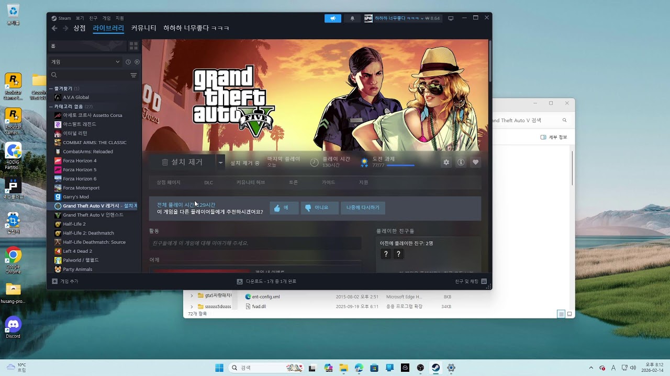Launch Discord from the desktop
The width and height of the screenshot is (670, 376).
[x=13, y=327]
